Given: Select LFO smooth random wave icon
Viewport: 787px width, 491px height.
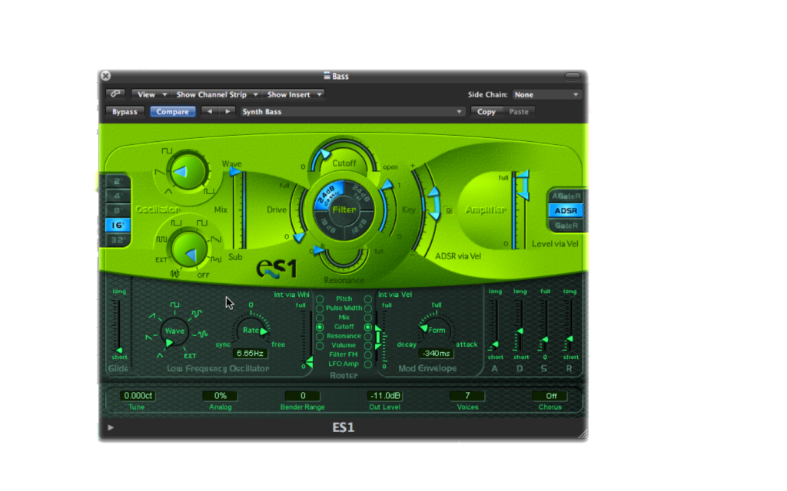Looking at the screenshot, I should point(203,334).
